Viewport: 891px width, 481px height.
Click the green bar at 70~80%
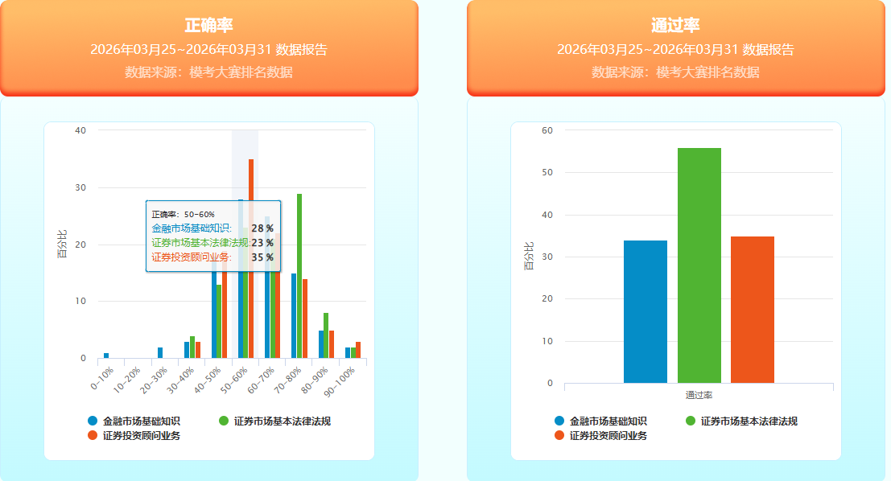click(299, 275)
